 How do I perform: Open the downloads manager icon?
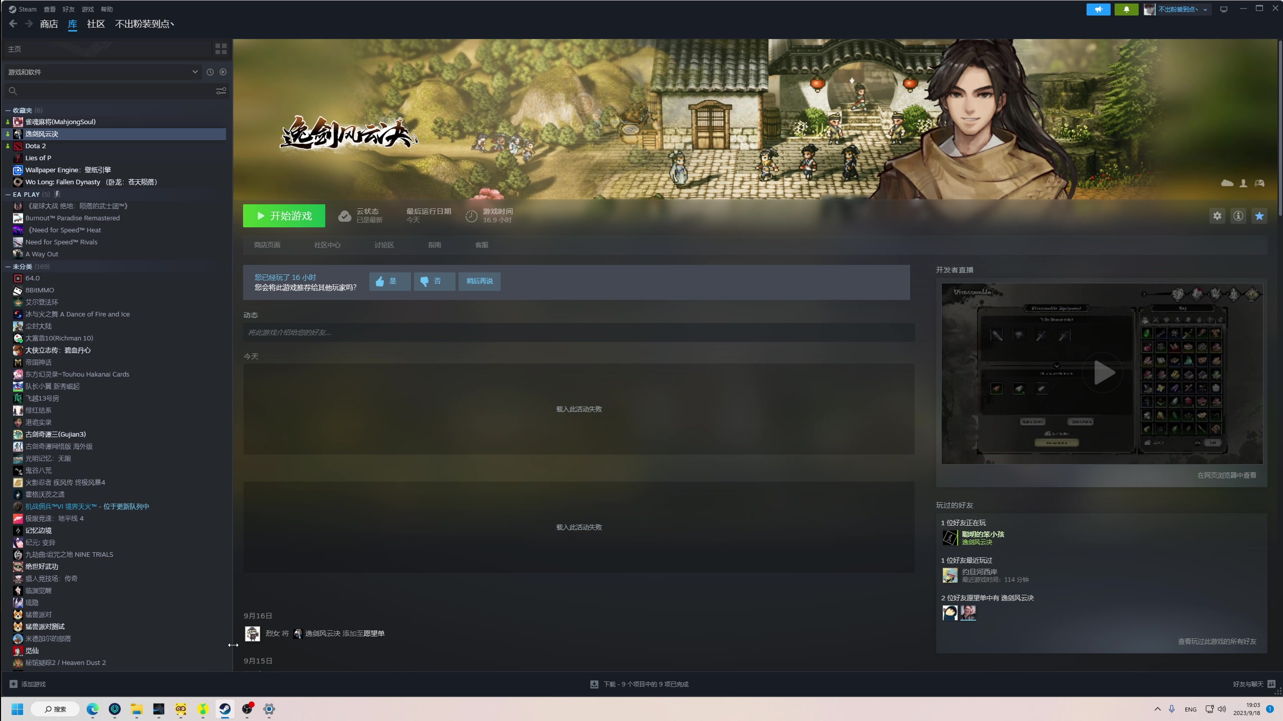click(594, 684)
